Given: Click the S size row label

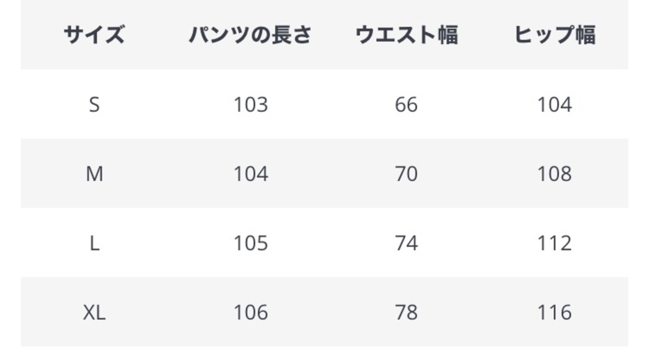Looking at the screenshot, I should point(94,105).
